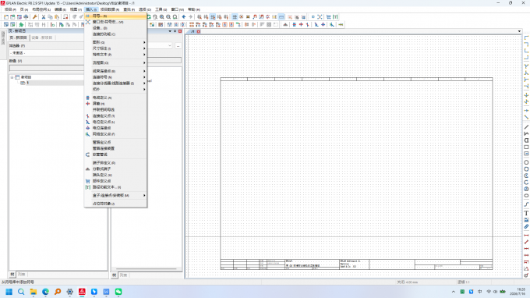Click the red shield toolbar icon
Screen dimensions: 530x298
(301, 25)
